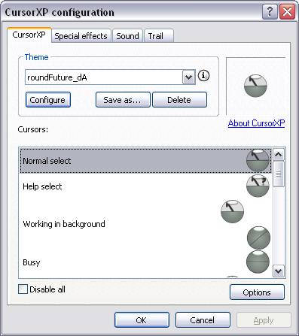Open the Sound tab
Screen dimensions: 299x336
pos(127,36)
